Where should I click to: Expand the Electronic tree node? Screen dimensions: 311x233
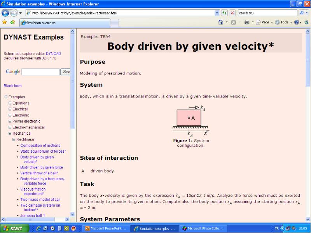10,115
